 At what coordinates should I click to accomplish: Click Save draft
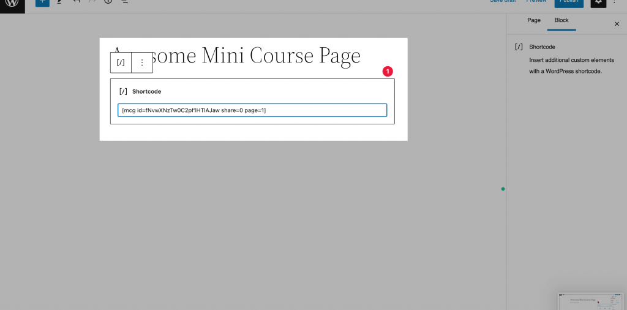click(501, 2)
